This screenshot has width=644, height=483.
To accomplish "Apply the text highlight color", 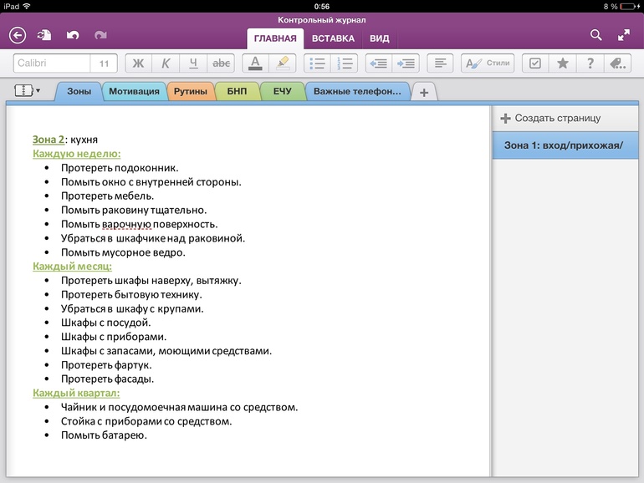I will [283, 64].
